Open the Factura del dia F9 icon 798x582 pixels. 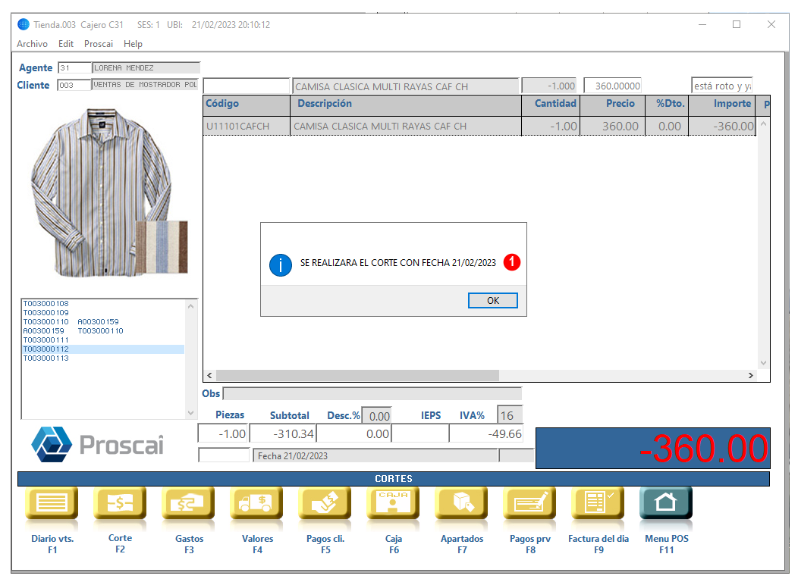tap(598, 503)
